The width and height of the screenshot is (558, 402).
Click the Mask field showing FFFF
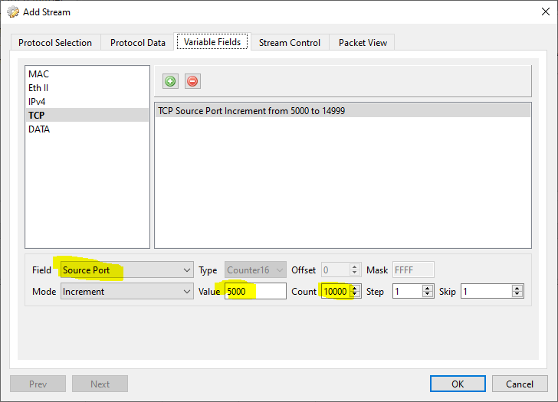tap(413, 270)
